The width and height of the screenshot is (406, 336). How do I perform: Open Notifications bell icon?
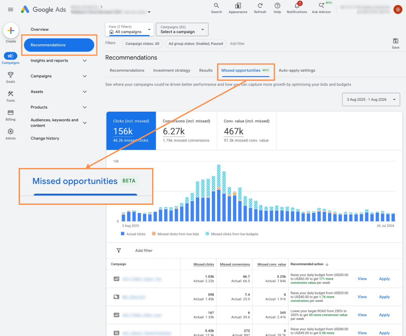click(x=297, y=6)
